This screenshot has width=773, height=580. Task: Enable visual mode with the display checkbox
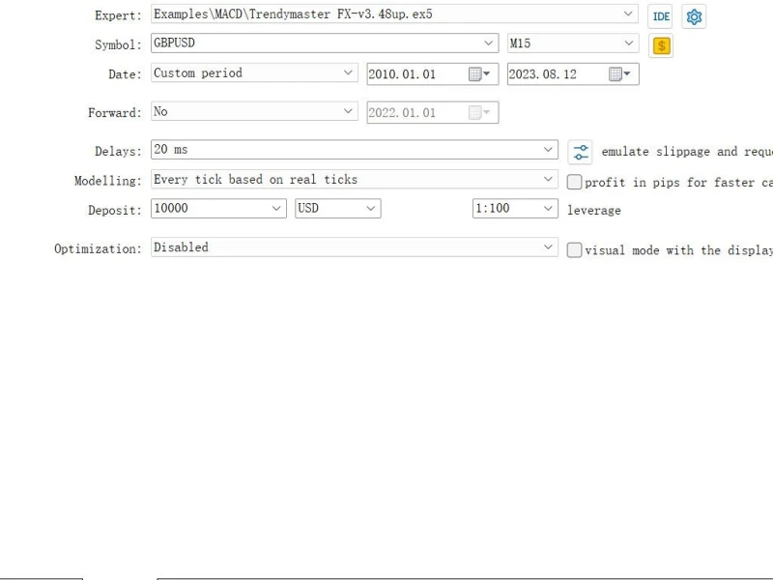[575, 250]
